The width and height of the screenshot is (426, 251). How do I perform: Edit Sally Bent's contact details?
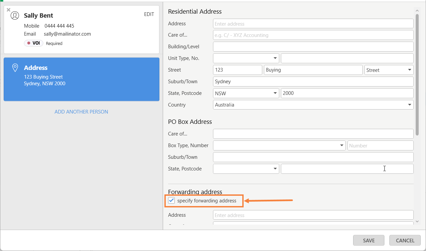point(149,14)
